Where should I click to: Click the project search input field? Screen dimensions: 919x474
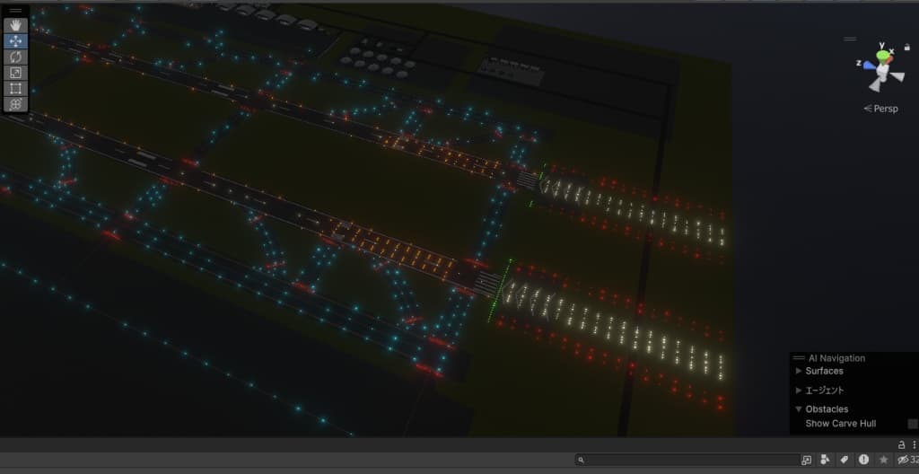(x=687, y=460)
